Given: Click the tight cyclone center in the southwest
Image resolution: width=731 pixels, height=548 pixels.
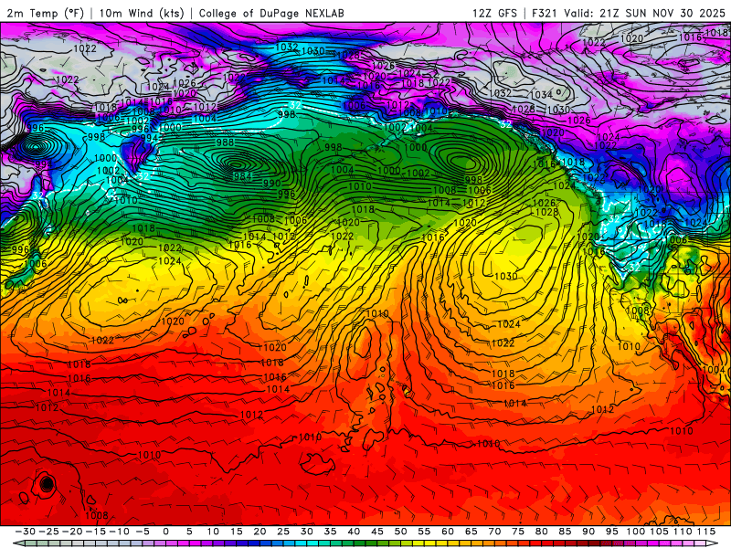Looking at the screenshot, I should [47, 485].
